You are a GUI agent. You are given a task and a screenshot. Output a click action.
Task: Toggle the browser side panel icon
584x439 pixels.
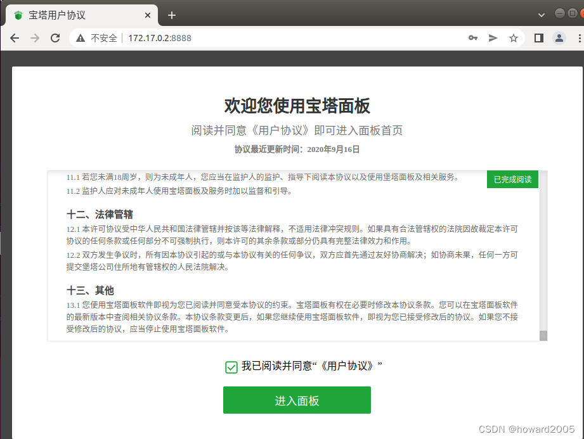point(538,38)
